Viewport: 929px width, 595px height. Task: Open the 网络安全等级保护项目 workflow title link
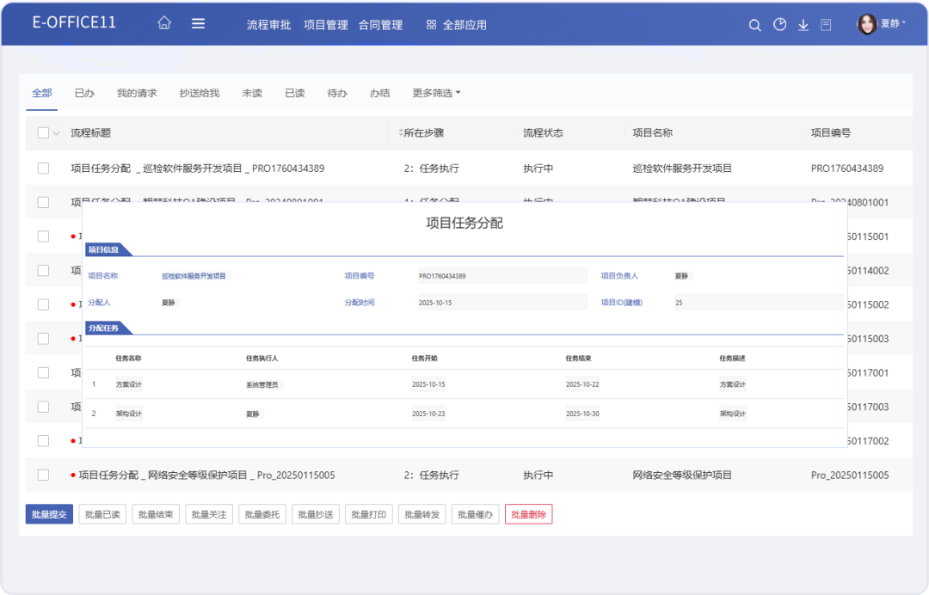point(206,475)
